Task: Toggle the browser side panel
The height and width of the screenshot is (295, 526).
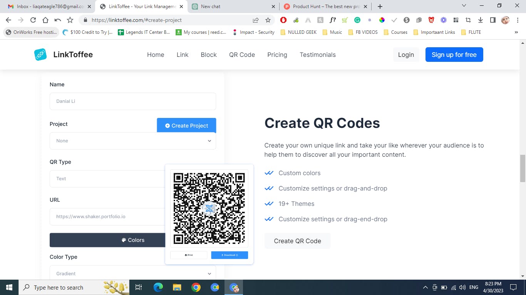Action: pos(493,20)
